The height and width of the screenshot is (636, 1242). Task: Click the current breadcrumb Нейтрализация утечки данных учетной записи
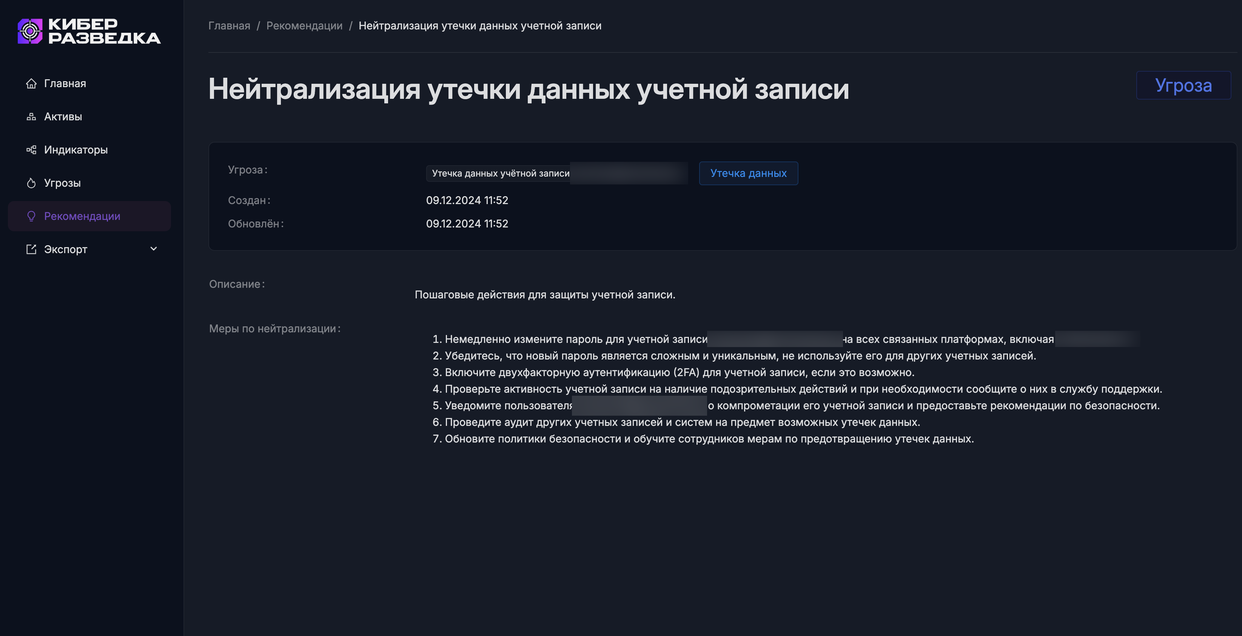pos(480,26)
